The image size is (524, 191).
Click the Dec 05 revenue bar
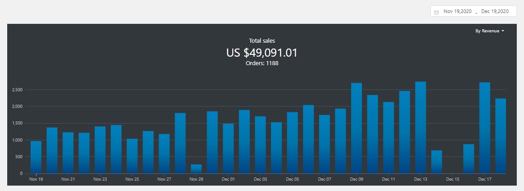[293, 142]
